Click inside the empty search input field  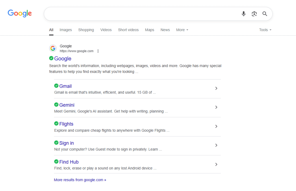click(142, 14)
